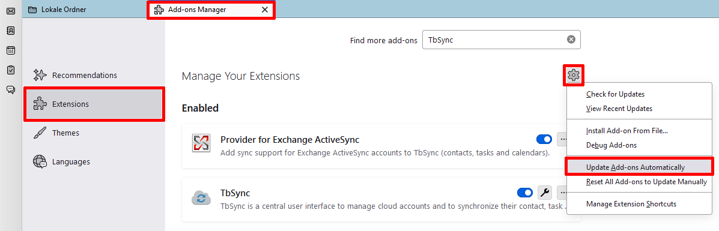Open more options menu for TbSync
719x231 pixels.
563,193
